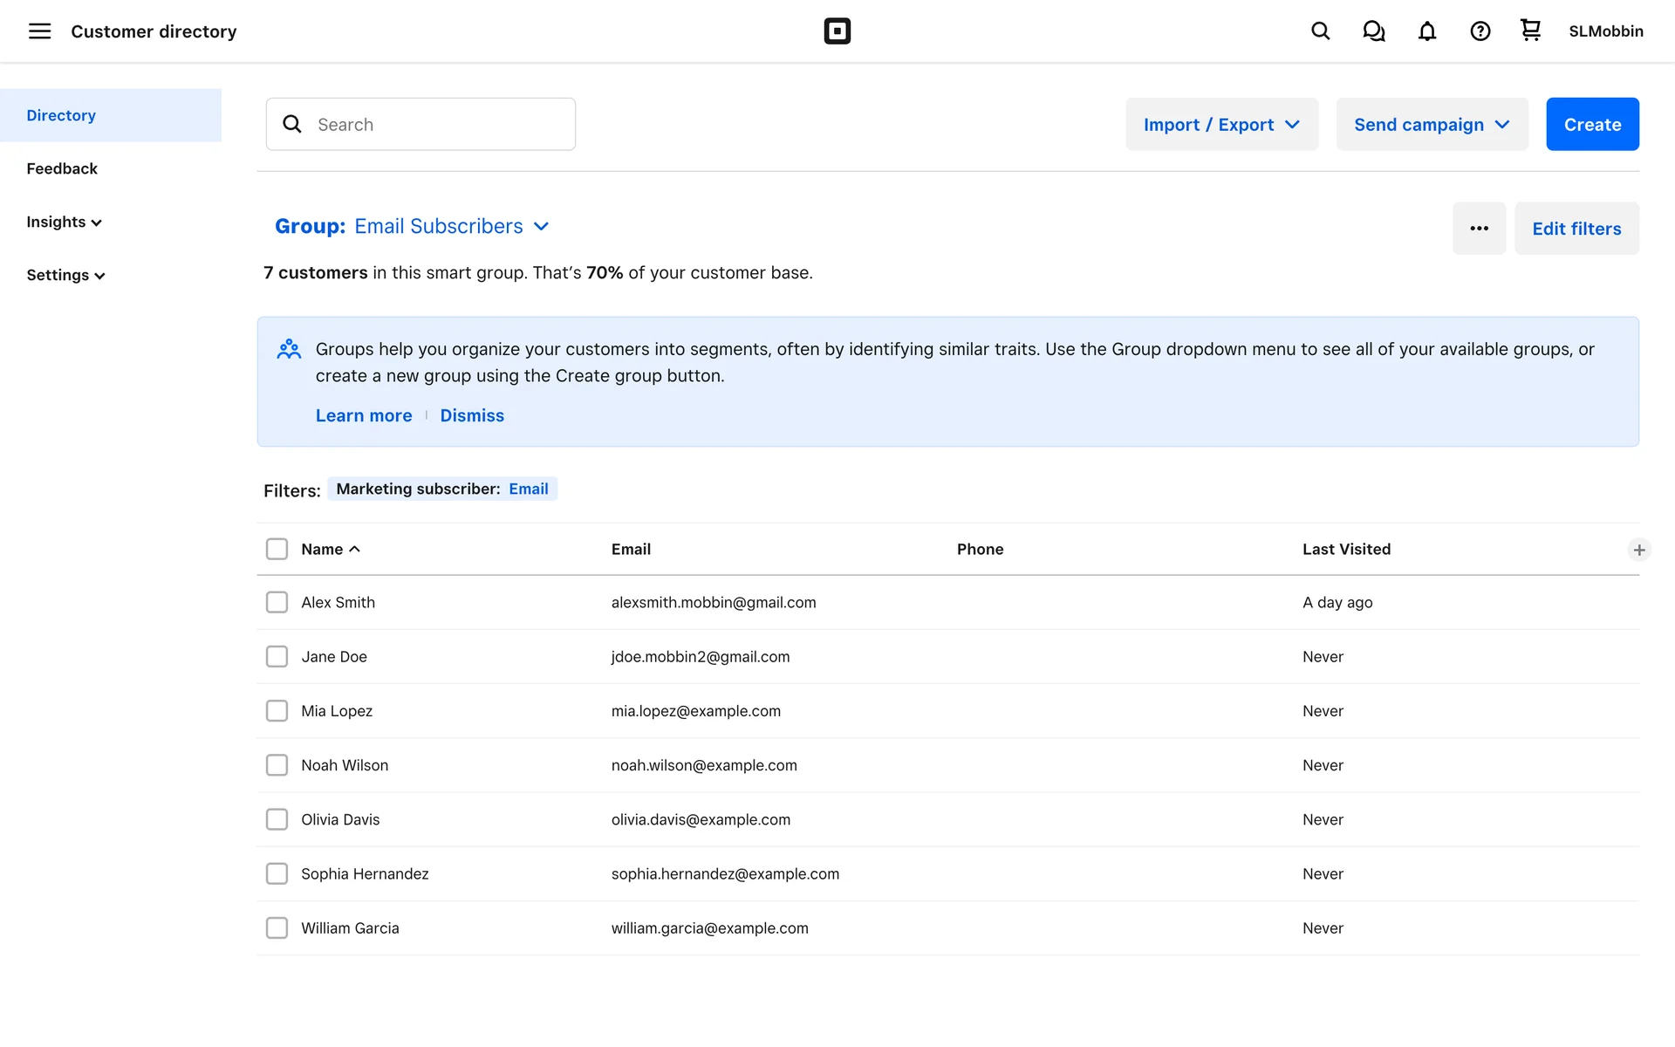1675x1047 pixels.
Task: Open the Send campaign dropdown
Action: pyautogui.click(x=1432, y=125)
